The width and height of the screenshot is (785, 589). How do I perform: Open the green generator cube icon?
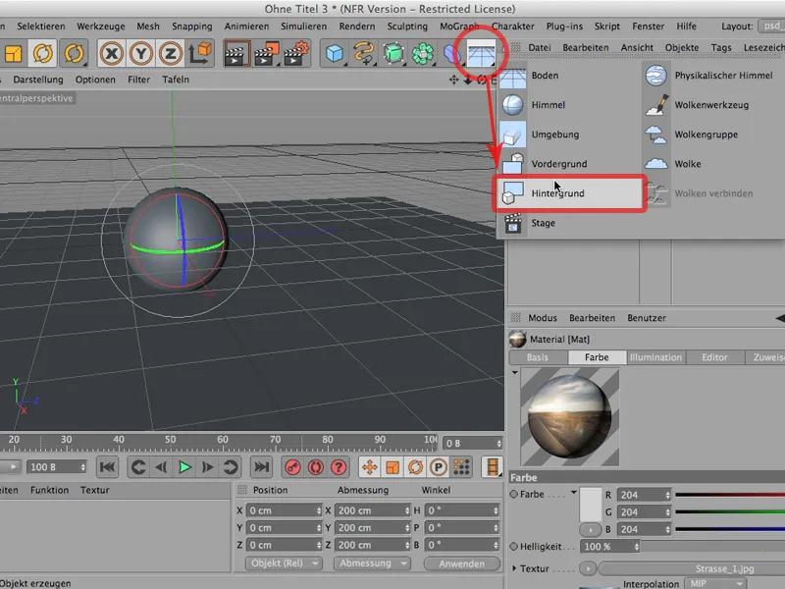pyautogui.click(x=394, y=54)
